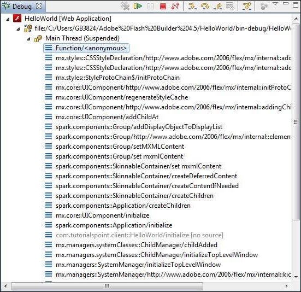301x292 pixels.
Task: Select SystemManager/initializeTopLevelWindow frame
Action: tap(138, 265)
